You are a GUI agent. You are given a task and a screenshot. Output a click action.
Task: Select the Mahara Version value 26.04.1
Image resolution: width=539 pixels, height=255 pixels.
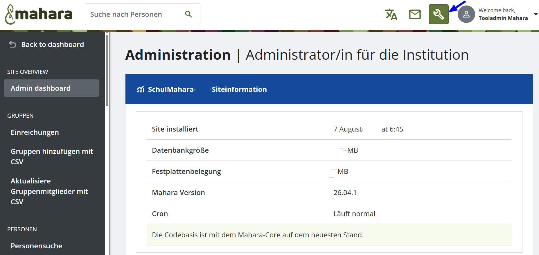[345, 192]
